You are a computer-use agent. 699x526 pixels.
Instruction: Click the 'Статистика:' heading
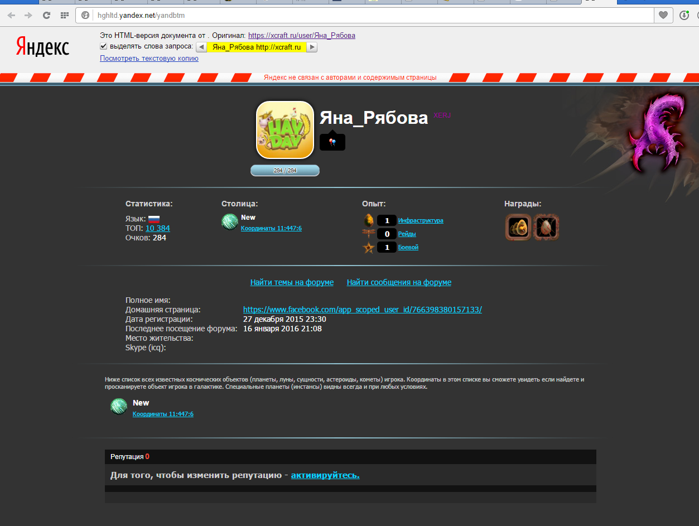149,204
